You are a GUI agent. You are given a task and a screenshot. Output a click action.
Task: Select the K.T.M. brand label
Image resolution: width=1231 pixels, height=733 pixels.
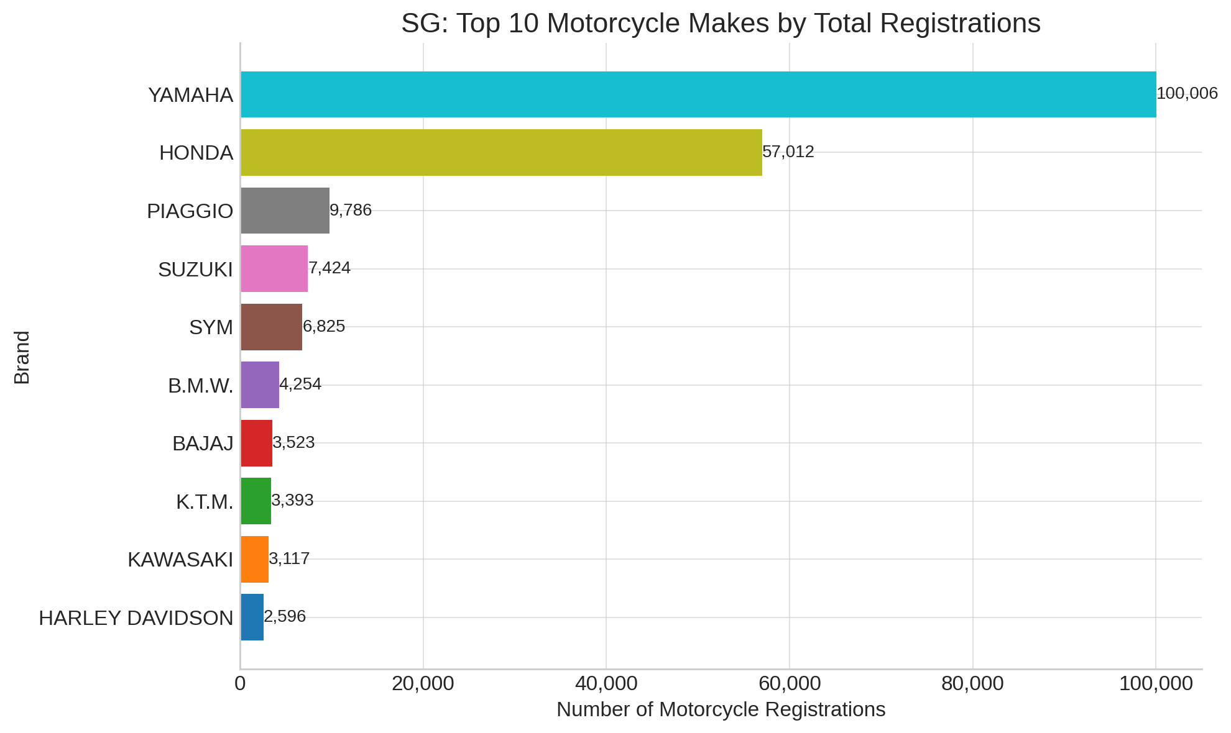tap(205, 502)
